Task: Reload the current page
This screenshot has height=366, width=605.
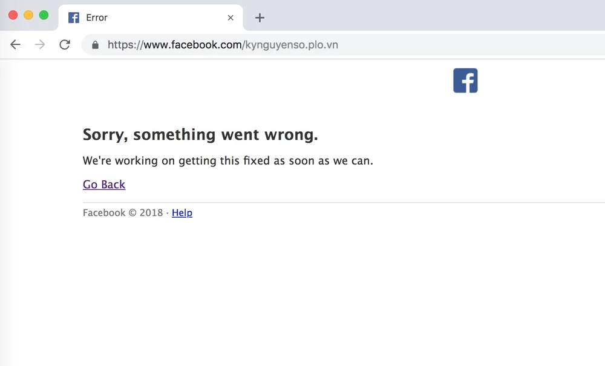Action: tap(65, 45)
